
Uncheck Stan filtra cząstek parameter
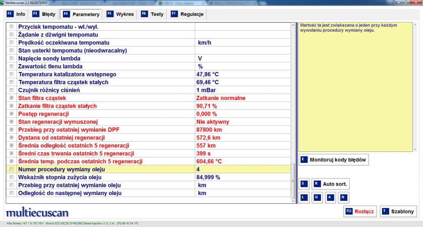(x=11, y=98)
